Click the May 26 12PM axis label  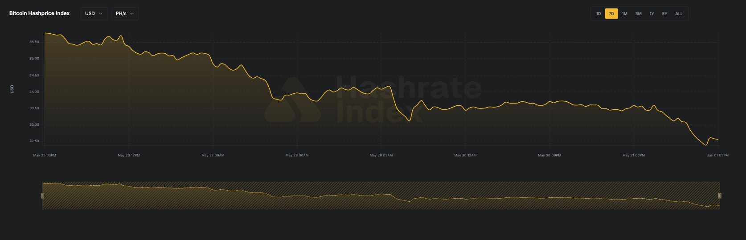[129, 156]
